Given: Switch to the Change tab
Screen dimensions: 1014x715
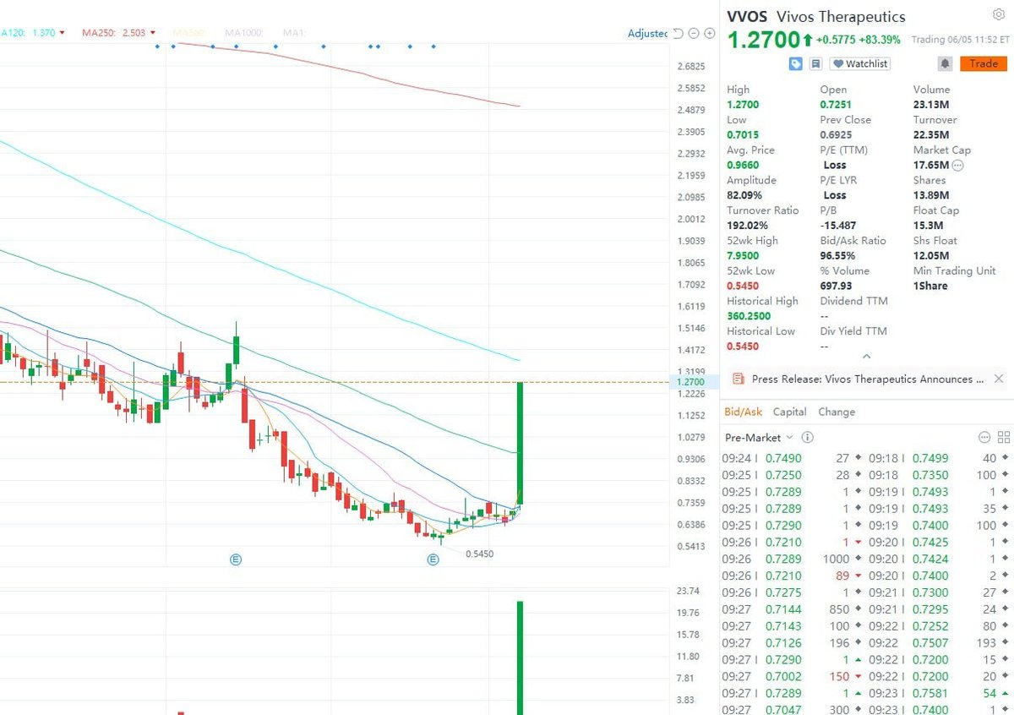Looking at the screenshot, I should click(837, 412).
